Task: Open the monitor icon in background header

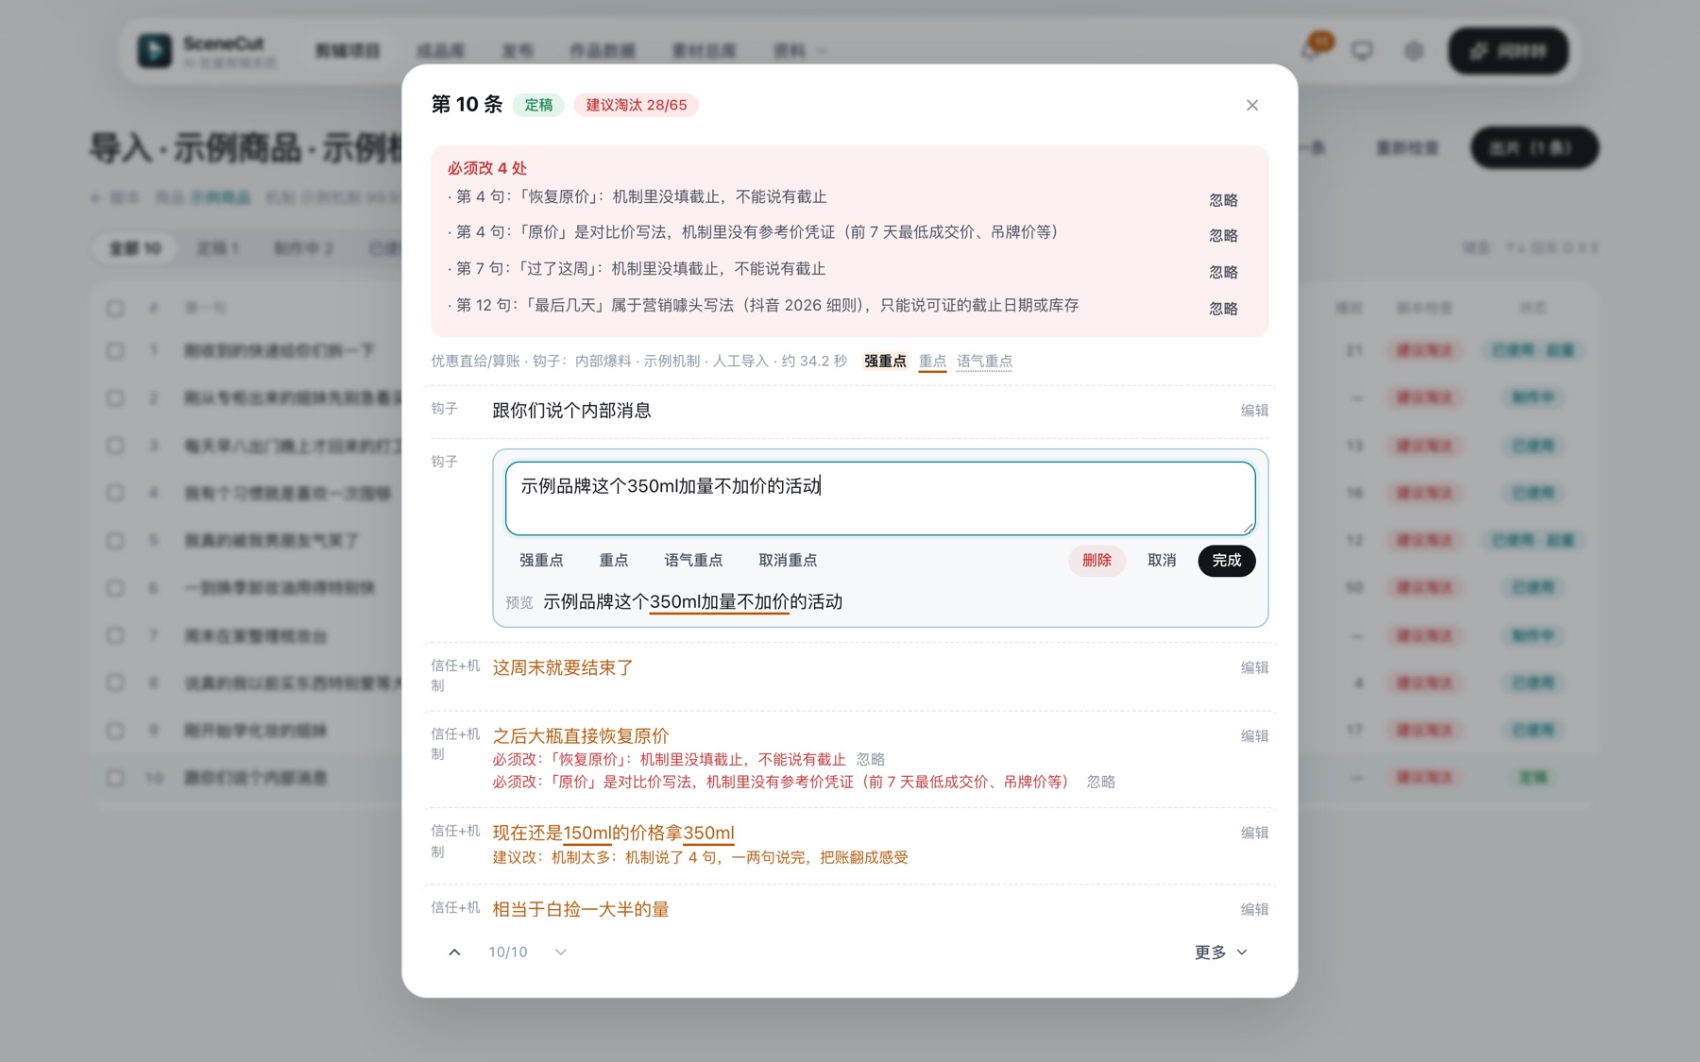Action: [1362, 50]
